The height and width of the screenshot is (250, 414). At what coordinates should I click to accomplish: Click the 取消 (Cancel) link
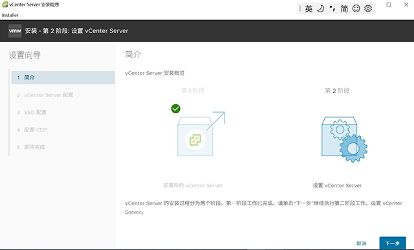361,243
